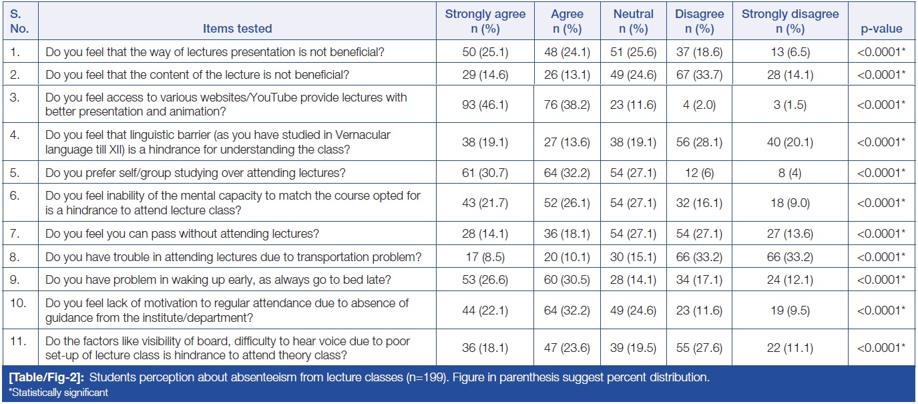The image size is (918, 404).
Task: Click the "S. No." header cell
Action: click(19, 21)
